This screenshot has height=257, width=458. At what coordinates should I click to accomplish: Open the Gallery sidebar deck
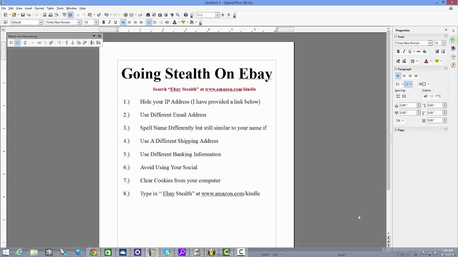pos(453,57)
